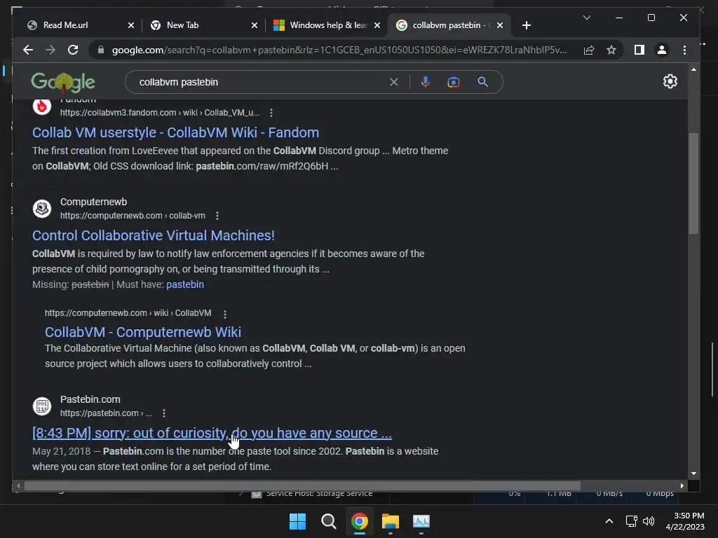This screenshot has width=718, height=538.
Task: Switch to the Windows help & learning tab
Action: [x=328, y=25]
